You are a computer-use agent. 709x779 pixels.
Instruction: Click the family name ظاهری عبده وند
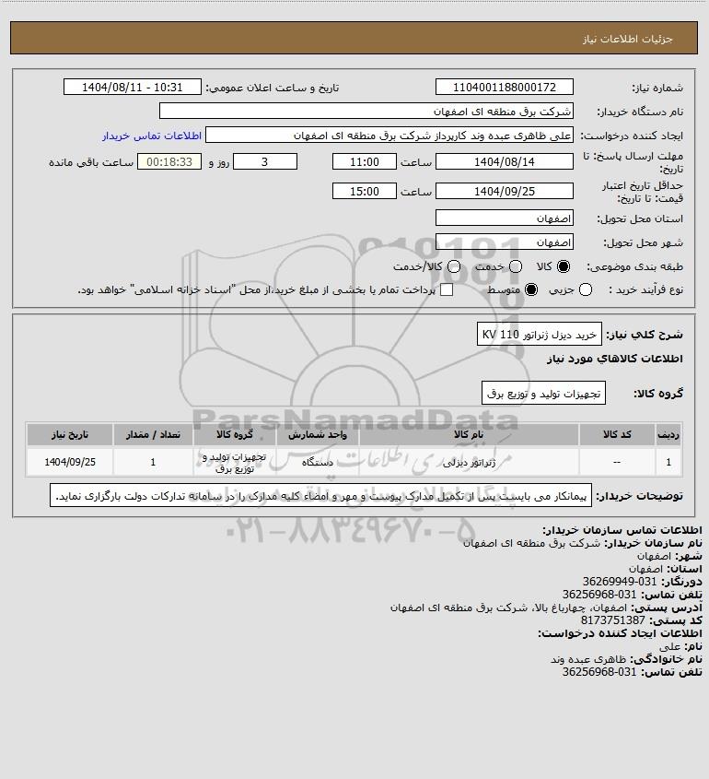click(x=588, y=659)
